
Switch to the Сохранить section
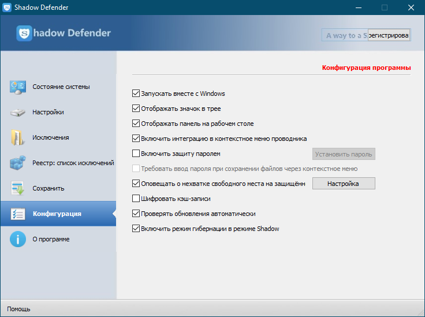pos(58,188)
